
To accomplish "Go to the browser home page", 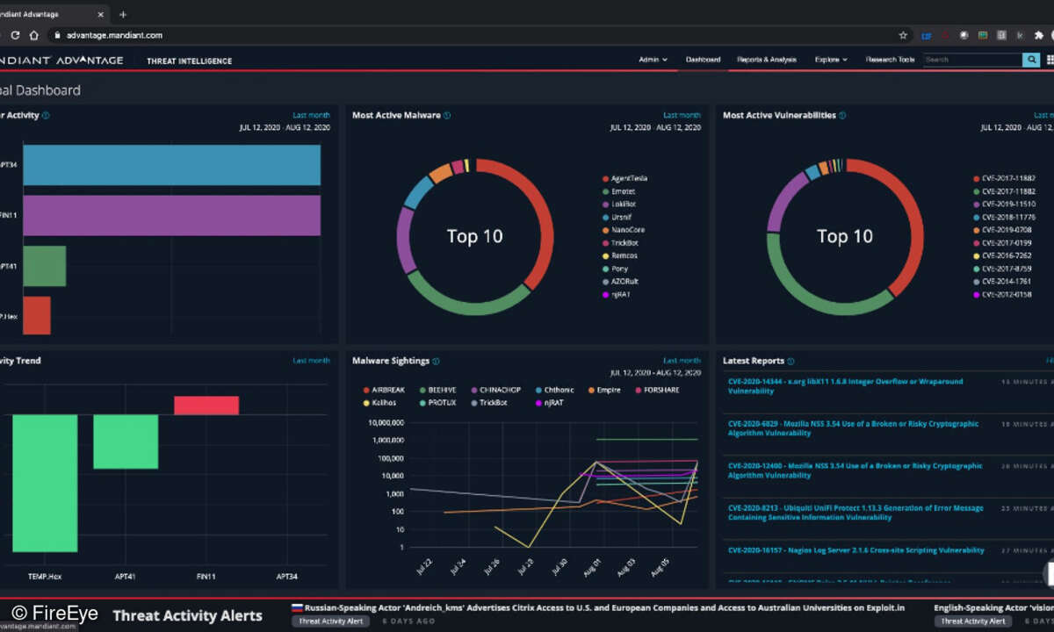I will [33, 35].
